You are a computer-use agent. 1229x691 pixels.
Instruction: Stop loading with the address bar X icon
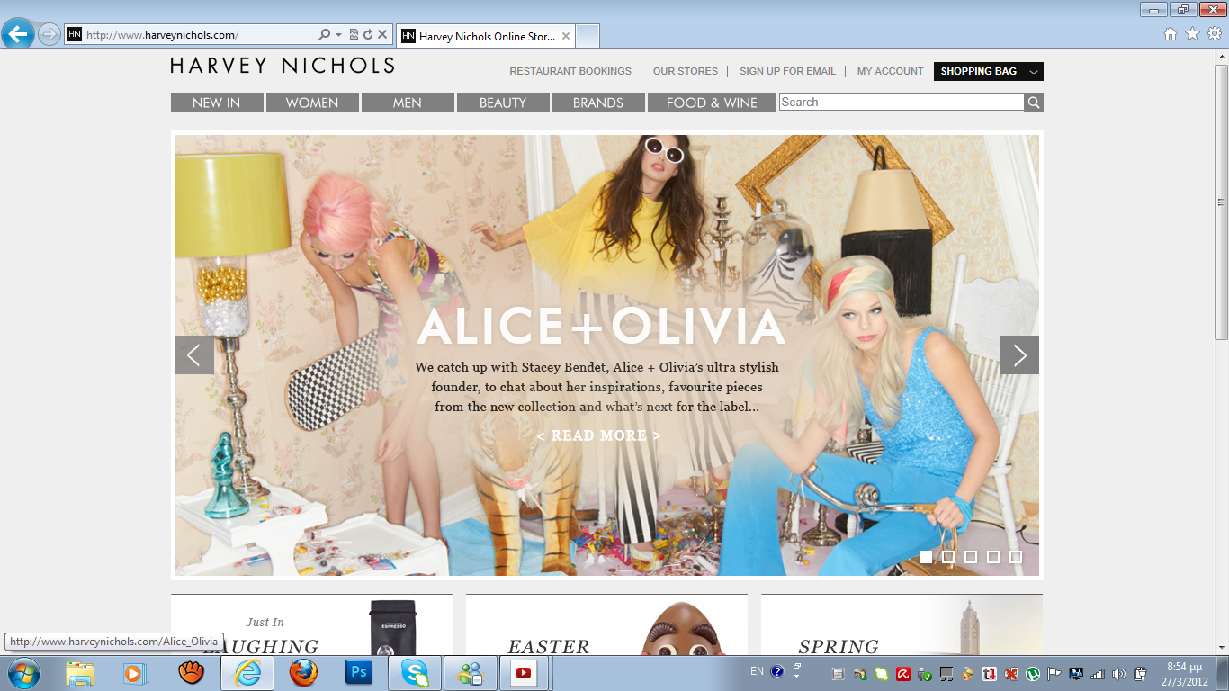[x=382, y=35]
